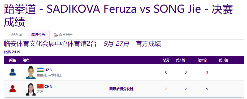Click the China flag icon
The height and width of the screenshot is (99, 247).
[x=40, y=87]
